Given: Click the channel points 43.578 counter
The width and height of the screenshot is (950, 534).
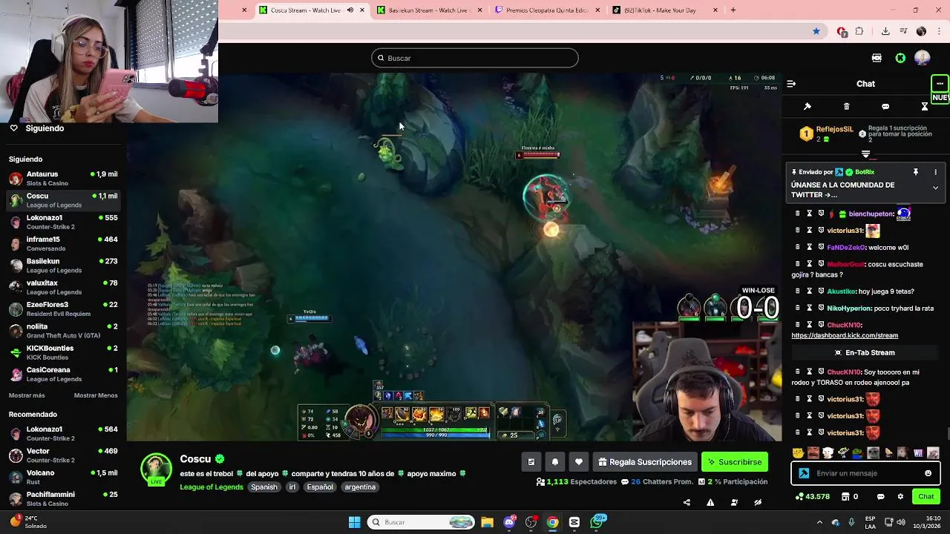Looking at the screenshot, I should [x=812, y=497].
